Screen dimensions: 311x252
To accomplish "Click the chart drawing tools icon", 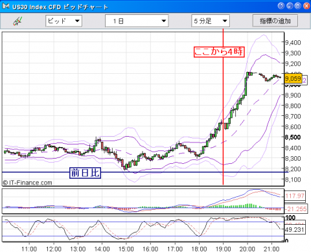I will [17, 21].
